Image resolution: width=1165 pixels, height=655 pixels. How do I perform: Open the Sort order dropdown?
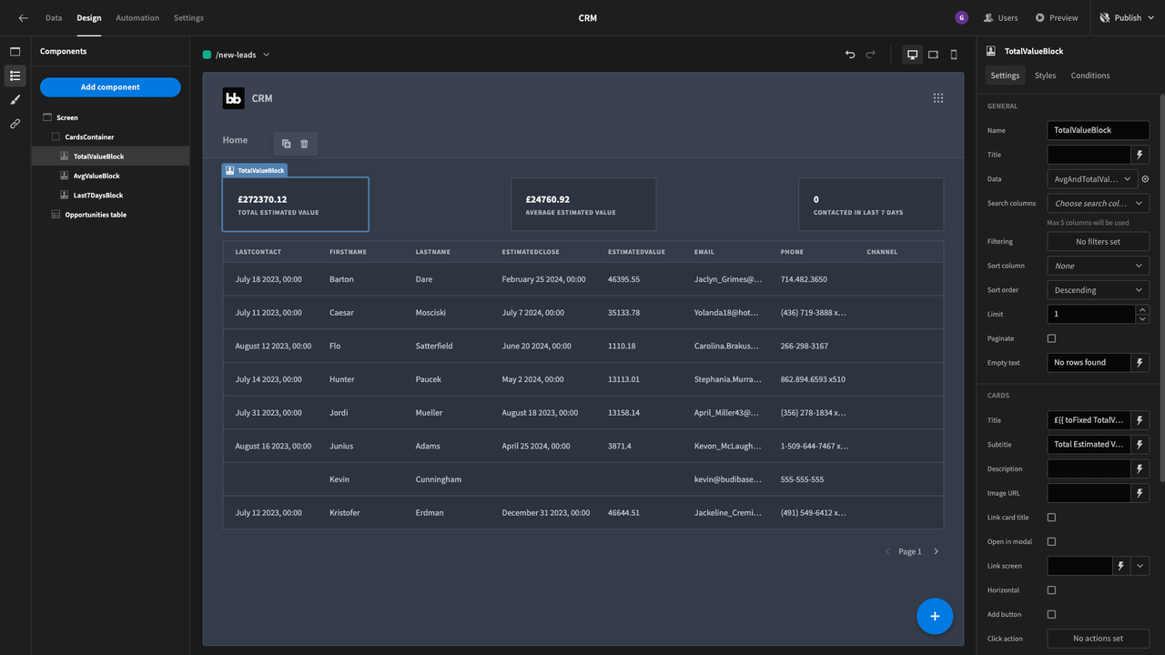[x=1098, y=290]
